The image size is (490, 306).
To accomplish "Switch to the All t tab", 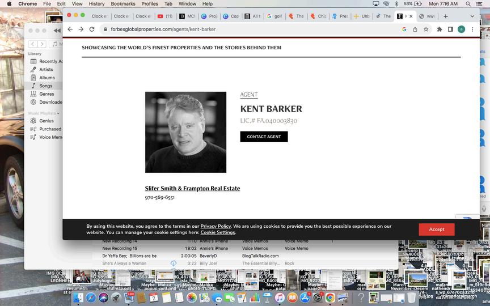I will point(253,16).
